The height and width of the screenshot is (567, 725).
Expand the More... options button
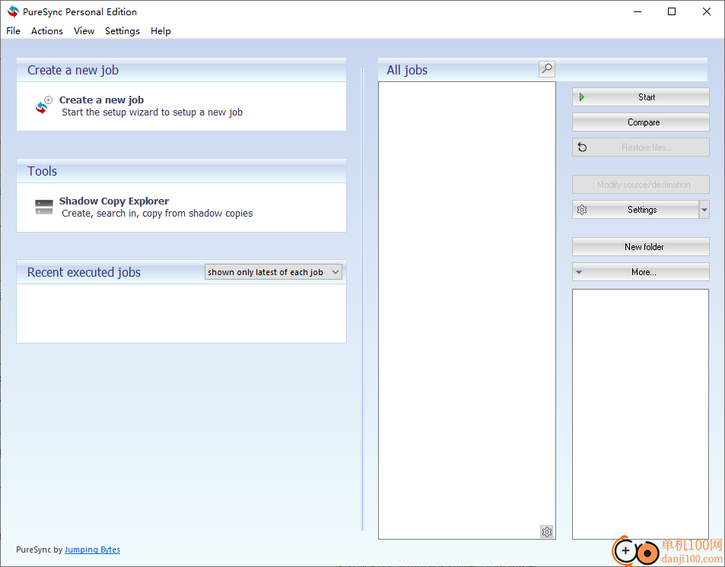point(641,271)
